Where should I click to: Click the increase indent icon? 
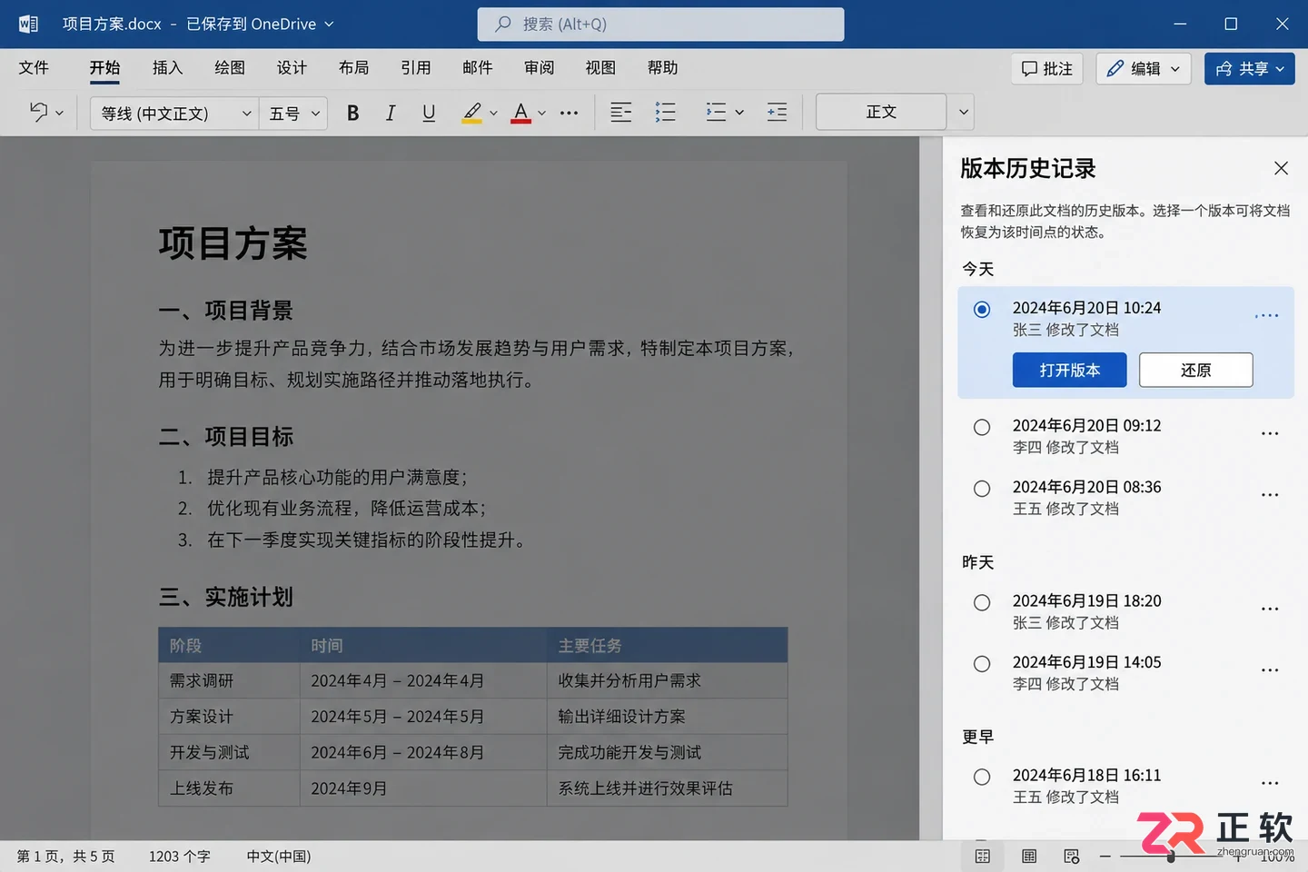[x=778, y=113]
